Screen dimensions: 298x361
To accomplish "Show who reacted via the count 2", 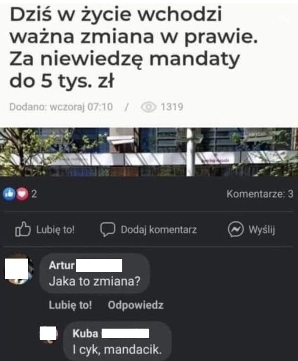I will click(34, 194).
